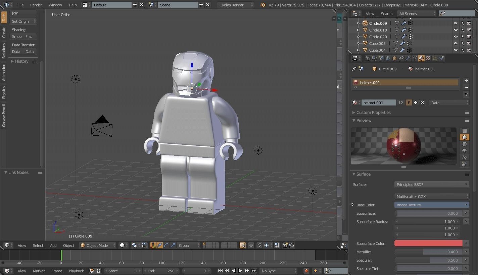Open the Particles properties tab icon
The image size is (478, 275).
click(435, 58)
